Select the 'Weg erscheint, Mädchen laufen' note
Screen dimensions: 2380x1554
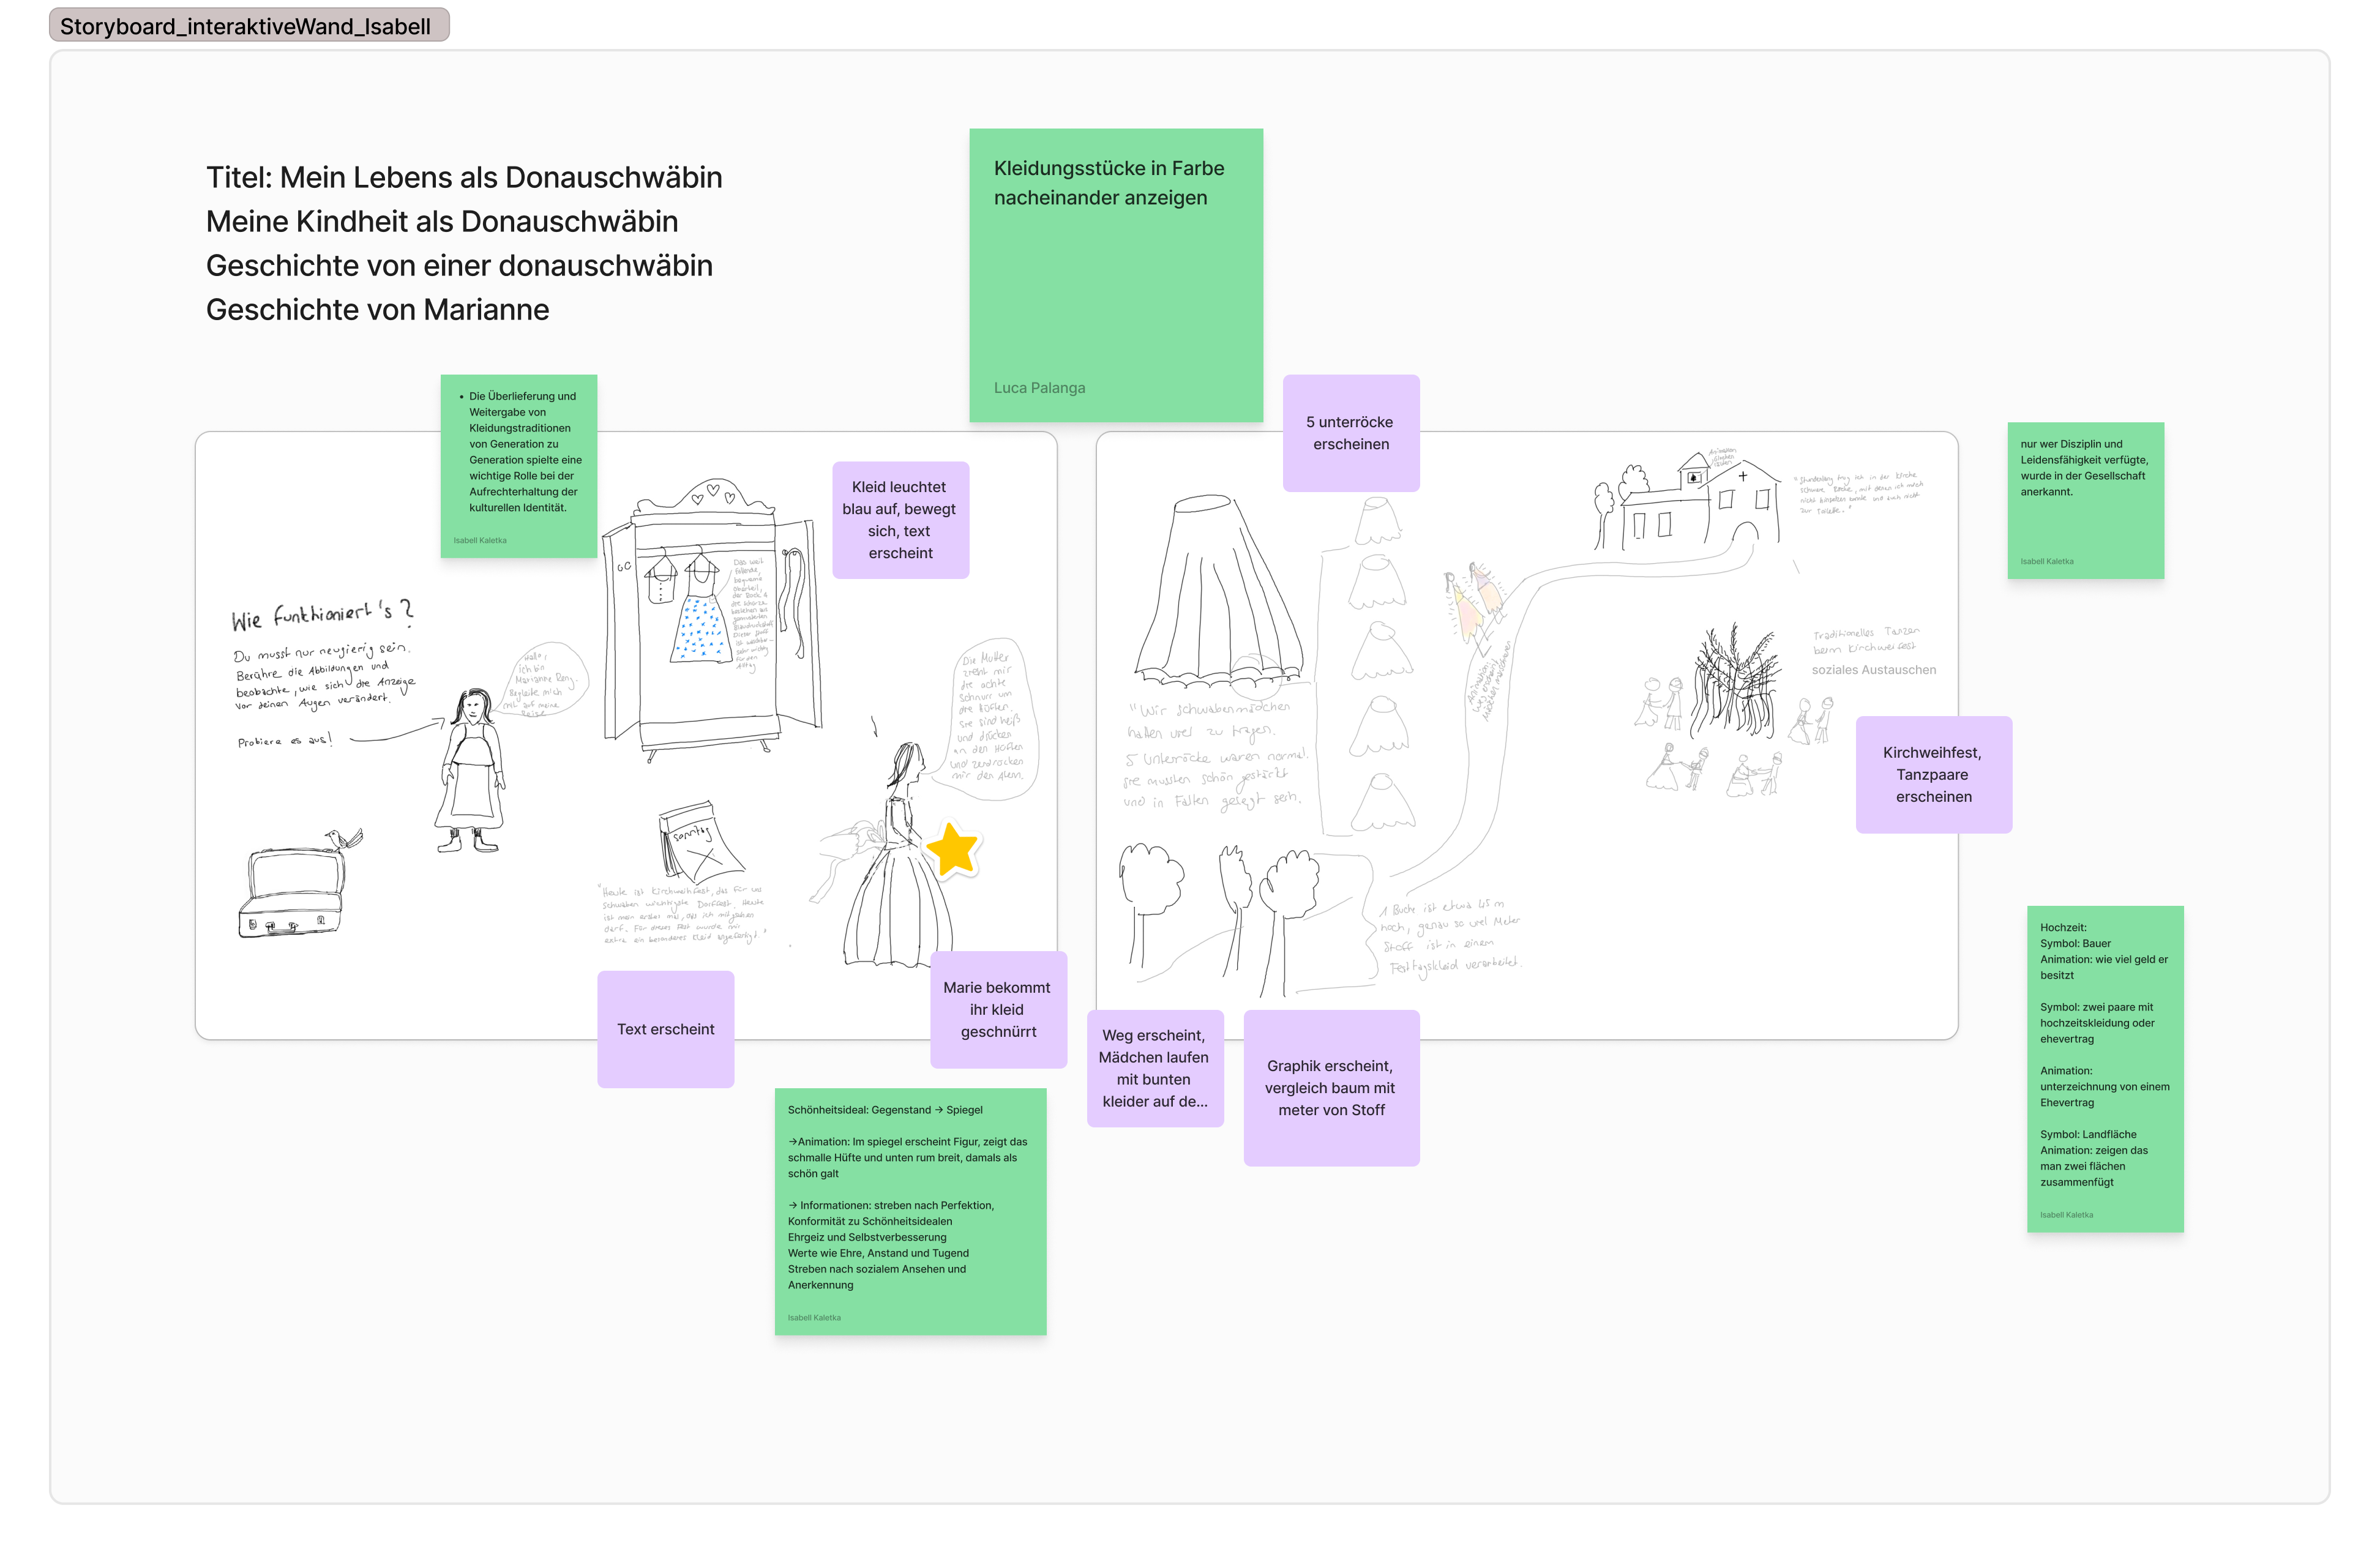click(1155, 1068)
